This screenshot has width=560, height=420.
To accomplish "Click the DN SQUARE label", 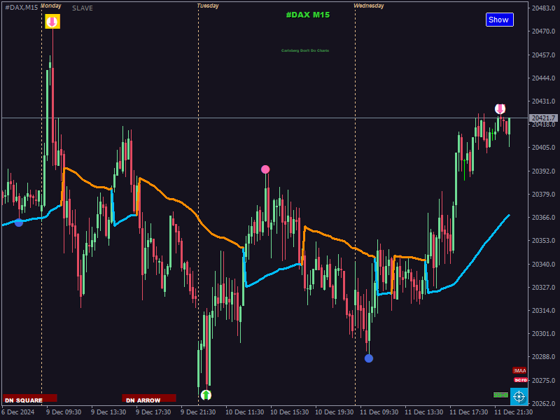I will pos(30,398).
